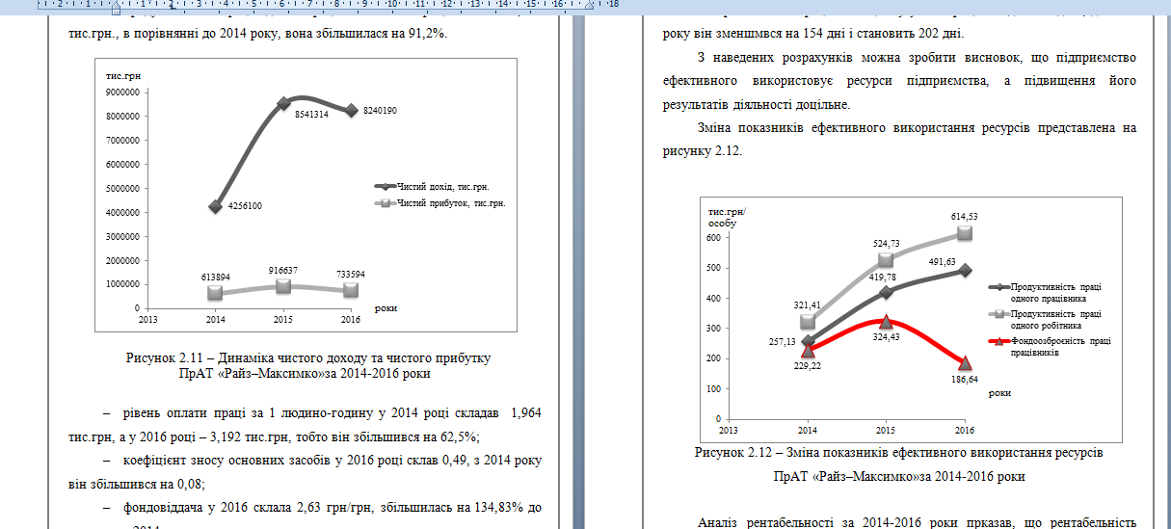Image resolution: width=1171 pixels, height=529 pixels.
Task: Click the 2015 diamond marker on the net income line
Action: 283,103
